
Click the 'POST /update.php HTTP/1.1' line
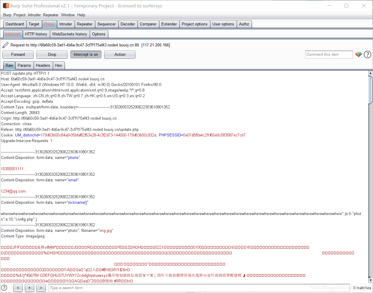[x=25, y=73]
